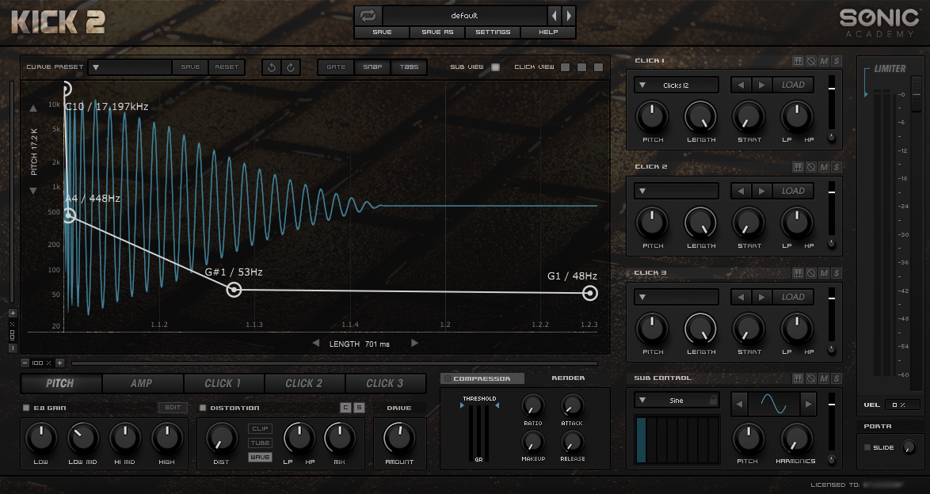Image resolution: width=930 pixels, height=494 pixels.
Task: Mute Click 3 with the M icon
Action: click(824, 273)
